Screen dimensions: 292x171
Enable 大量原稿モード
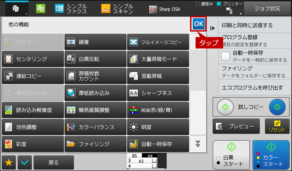tap(158, 59)
